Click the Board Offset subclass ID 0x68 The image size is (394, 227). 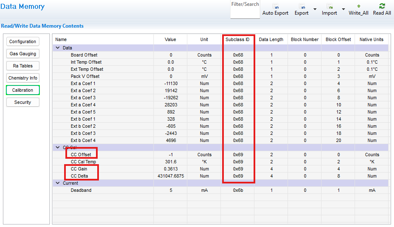click(238, 55)
